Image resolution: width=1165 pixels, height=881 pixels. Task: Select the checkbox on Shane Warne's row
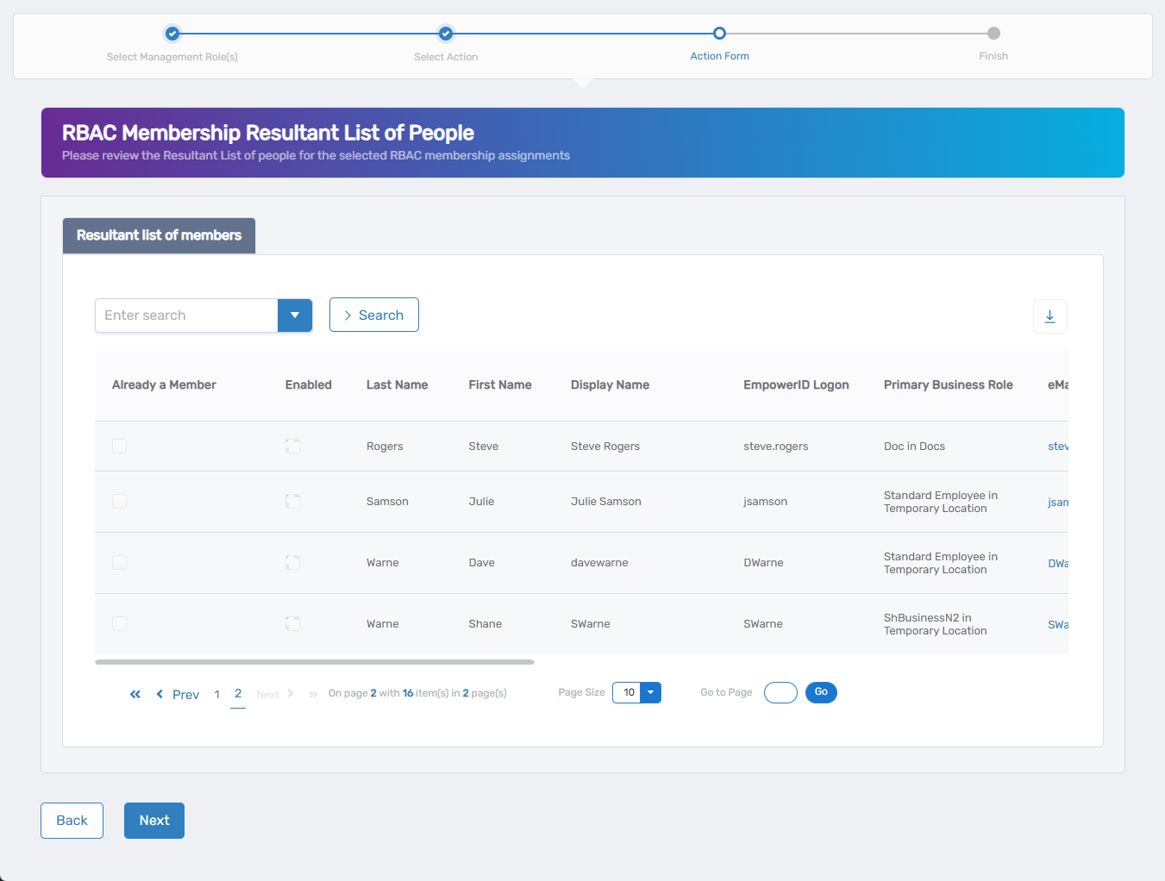point(119,623)
